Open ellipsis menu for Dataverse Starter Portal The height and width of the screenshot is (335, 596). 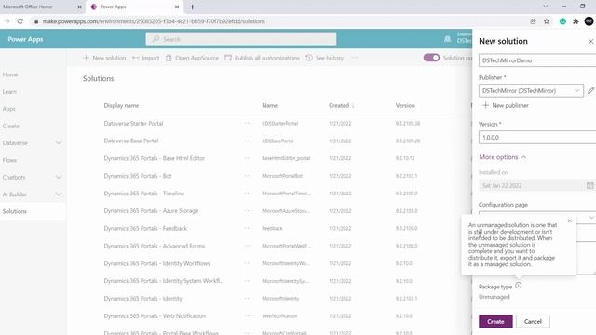point(249,124)
